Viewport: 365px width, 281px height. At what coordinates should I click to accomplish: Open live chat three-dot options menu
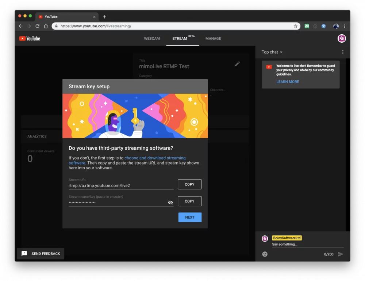tap(343, 52)
